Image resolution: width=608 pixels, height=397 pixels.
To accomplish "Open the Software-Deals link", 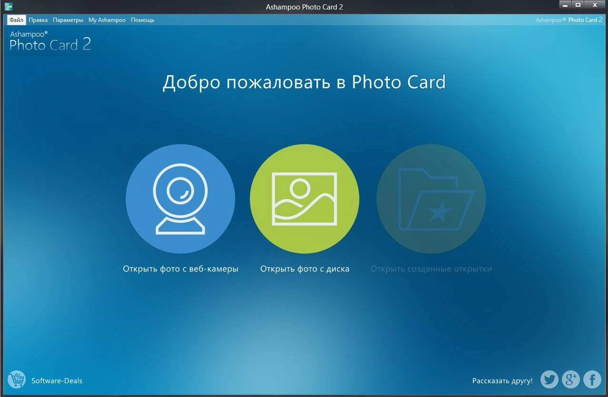I will click(x=57, y=381).
